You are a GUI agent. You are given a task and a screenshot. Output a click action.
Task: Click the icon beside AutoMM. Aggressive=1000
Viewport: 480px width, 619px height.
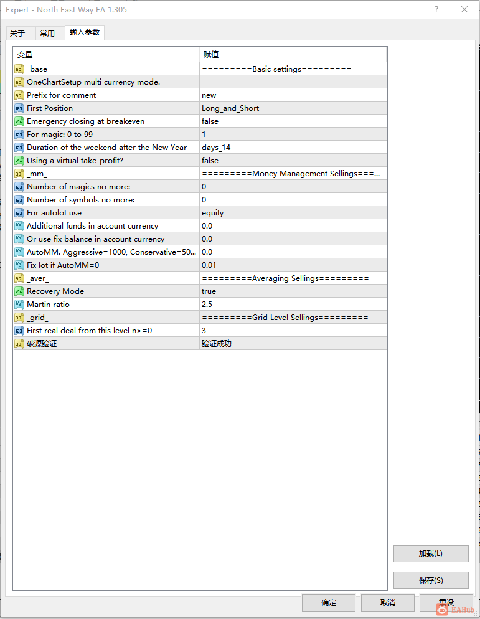19,252
